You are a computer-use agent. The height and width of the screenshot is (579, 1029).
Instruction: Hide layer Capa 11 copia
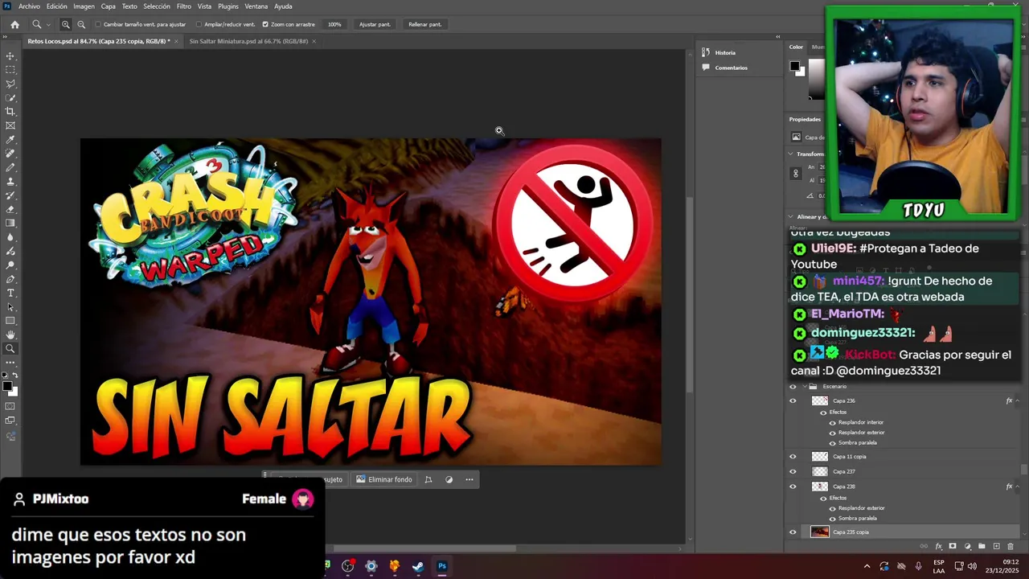(793, 457)
